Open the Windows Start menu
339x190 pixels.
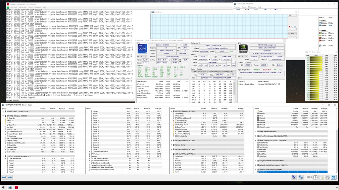(x=3, y=187)
